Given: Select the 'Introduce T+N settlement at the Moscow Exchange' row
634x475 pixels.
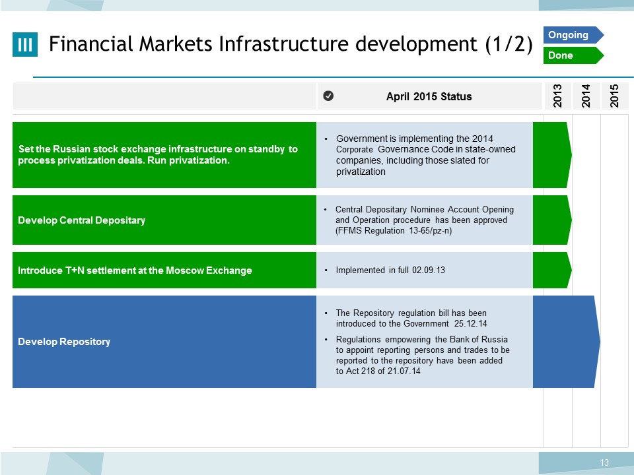Looking at the screenshot, I should click(x=164, y=270).
